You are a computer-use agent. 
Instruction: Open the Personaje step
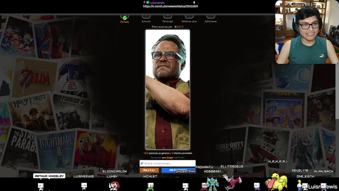168,19
